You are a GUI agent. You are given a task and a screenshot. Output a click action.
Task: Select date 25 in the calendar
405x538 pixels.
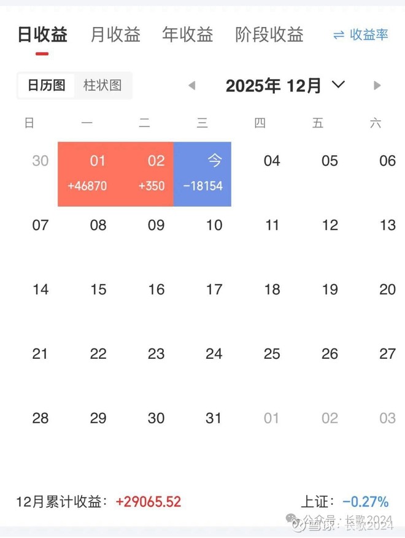click(x=272, y=354)
